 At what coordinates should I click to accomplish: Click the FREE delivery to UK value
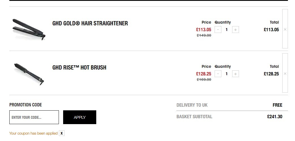(277, 105)
